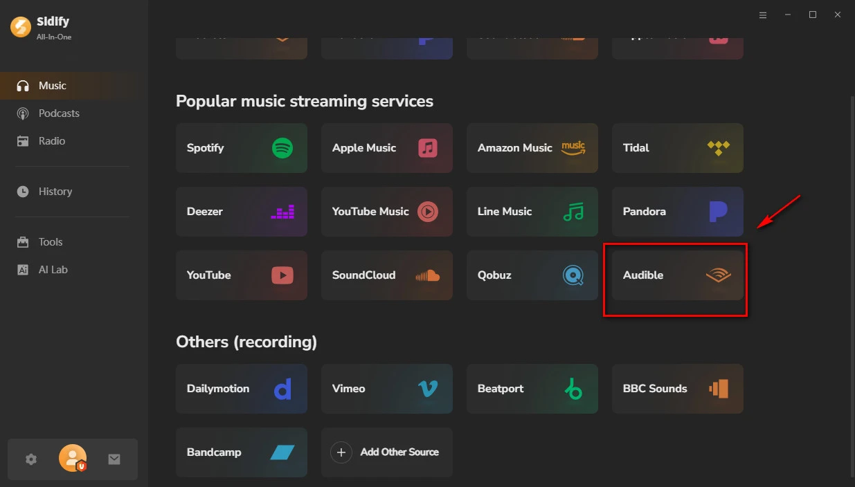Open the hamburger menu in the title bar
Image resolution: width=855 pixels, height=487 pixels.
[763, 15]
